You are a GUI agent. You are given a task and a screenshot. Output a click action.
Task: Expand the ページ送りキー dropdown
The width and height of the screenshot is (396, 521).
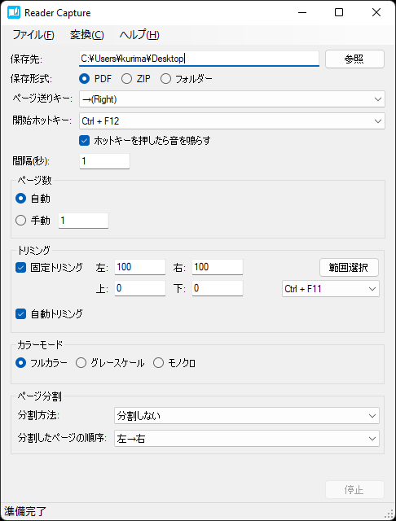232,99
